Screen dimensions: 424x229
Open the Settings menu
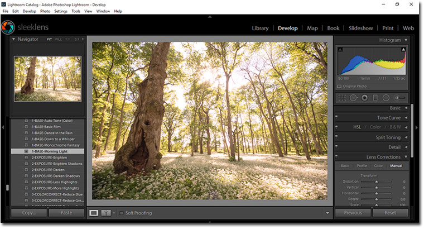(61, 11)
